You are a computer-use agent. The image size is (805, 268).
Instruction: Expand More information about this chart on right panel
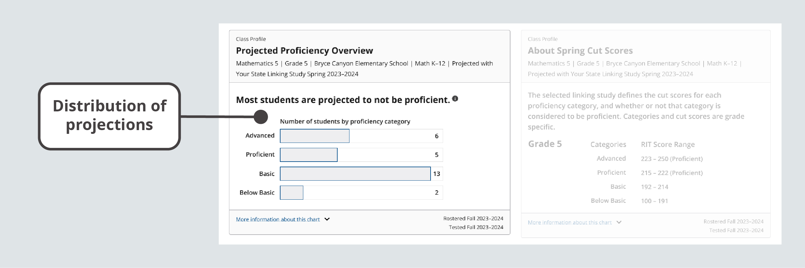click(x=569, y=222)
